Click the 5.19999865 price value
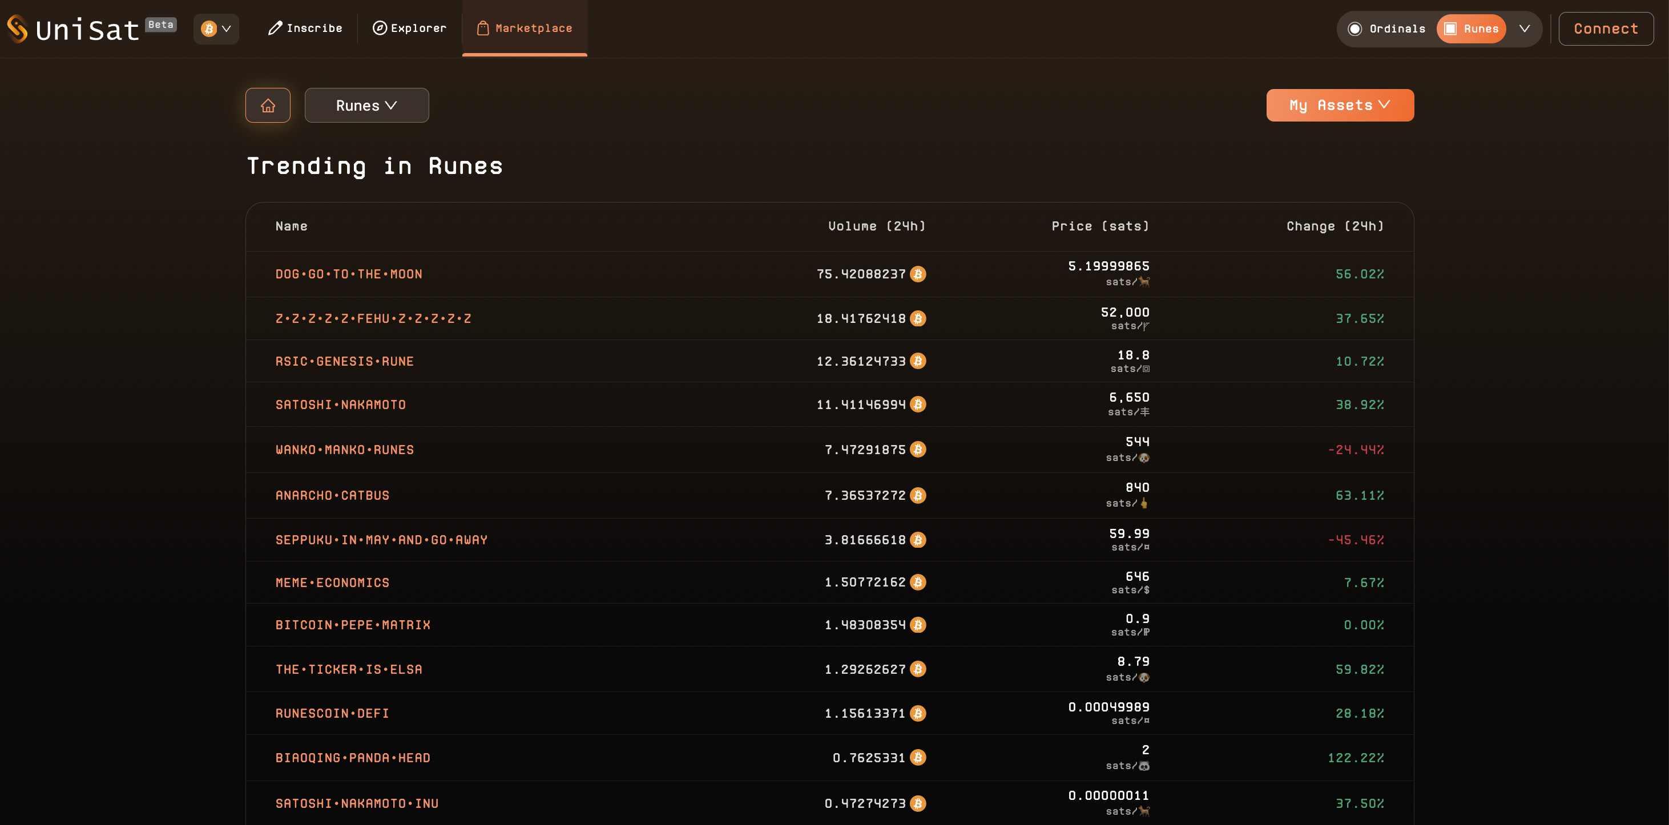This screenshot has height=825, width=1669. click(x=1108, y=267)
